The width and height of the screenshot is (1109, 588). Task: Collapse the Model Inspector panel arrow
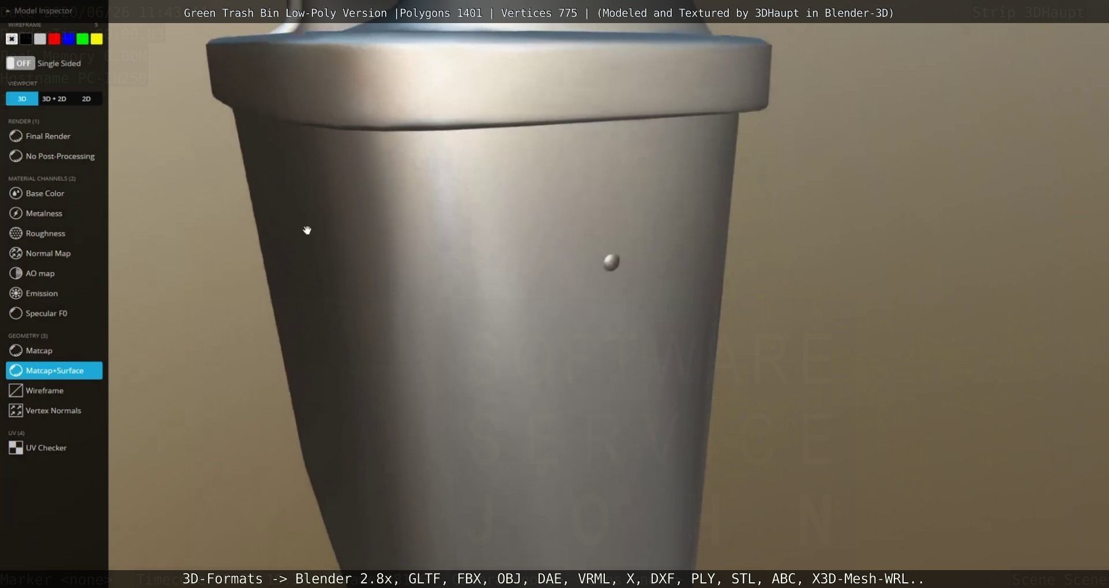tap(8, 11)
